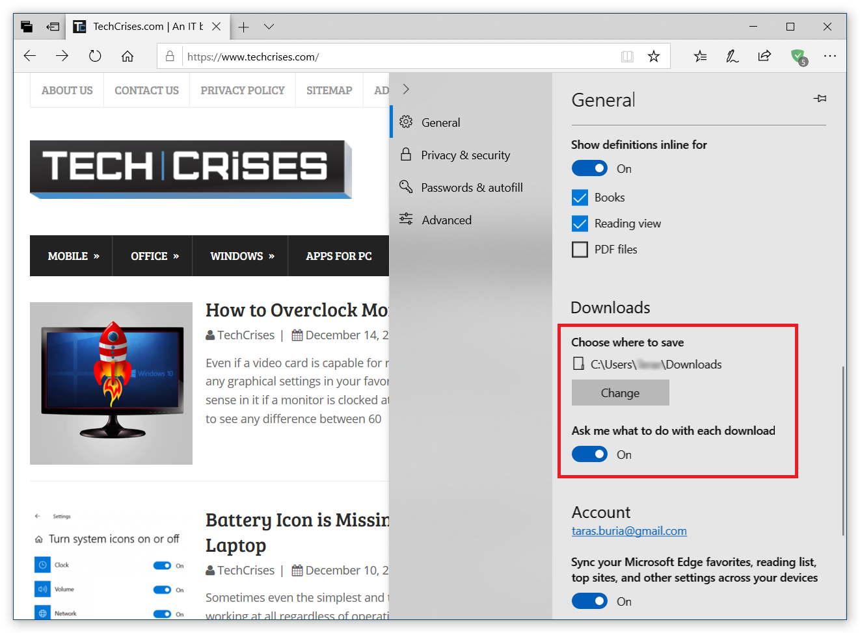Open the APPS FOR PC menu item
This screenshot has width=860, height=633.
pos(339,256)
